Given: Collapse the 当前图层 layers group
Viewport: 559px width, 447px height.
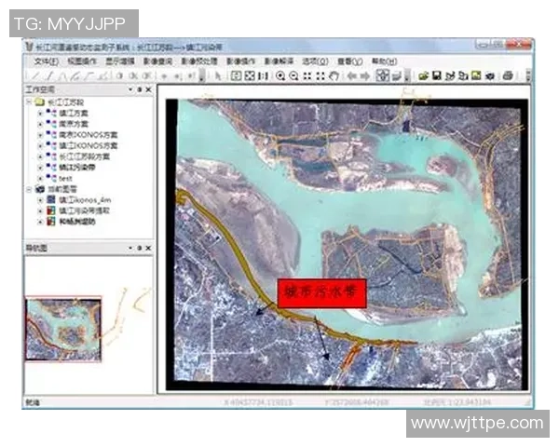Looking at the screenshot, I should [x=30, y=189].
